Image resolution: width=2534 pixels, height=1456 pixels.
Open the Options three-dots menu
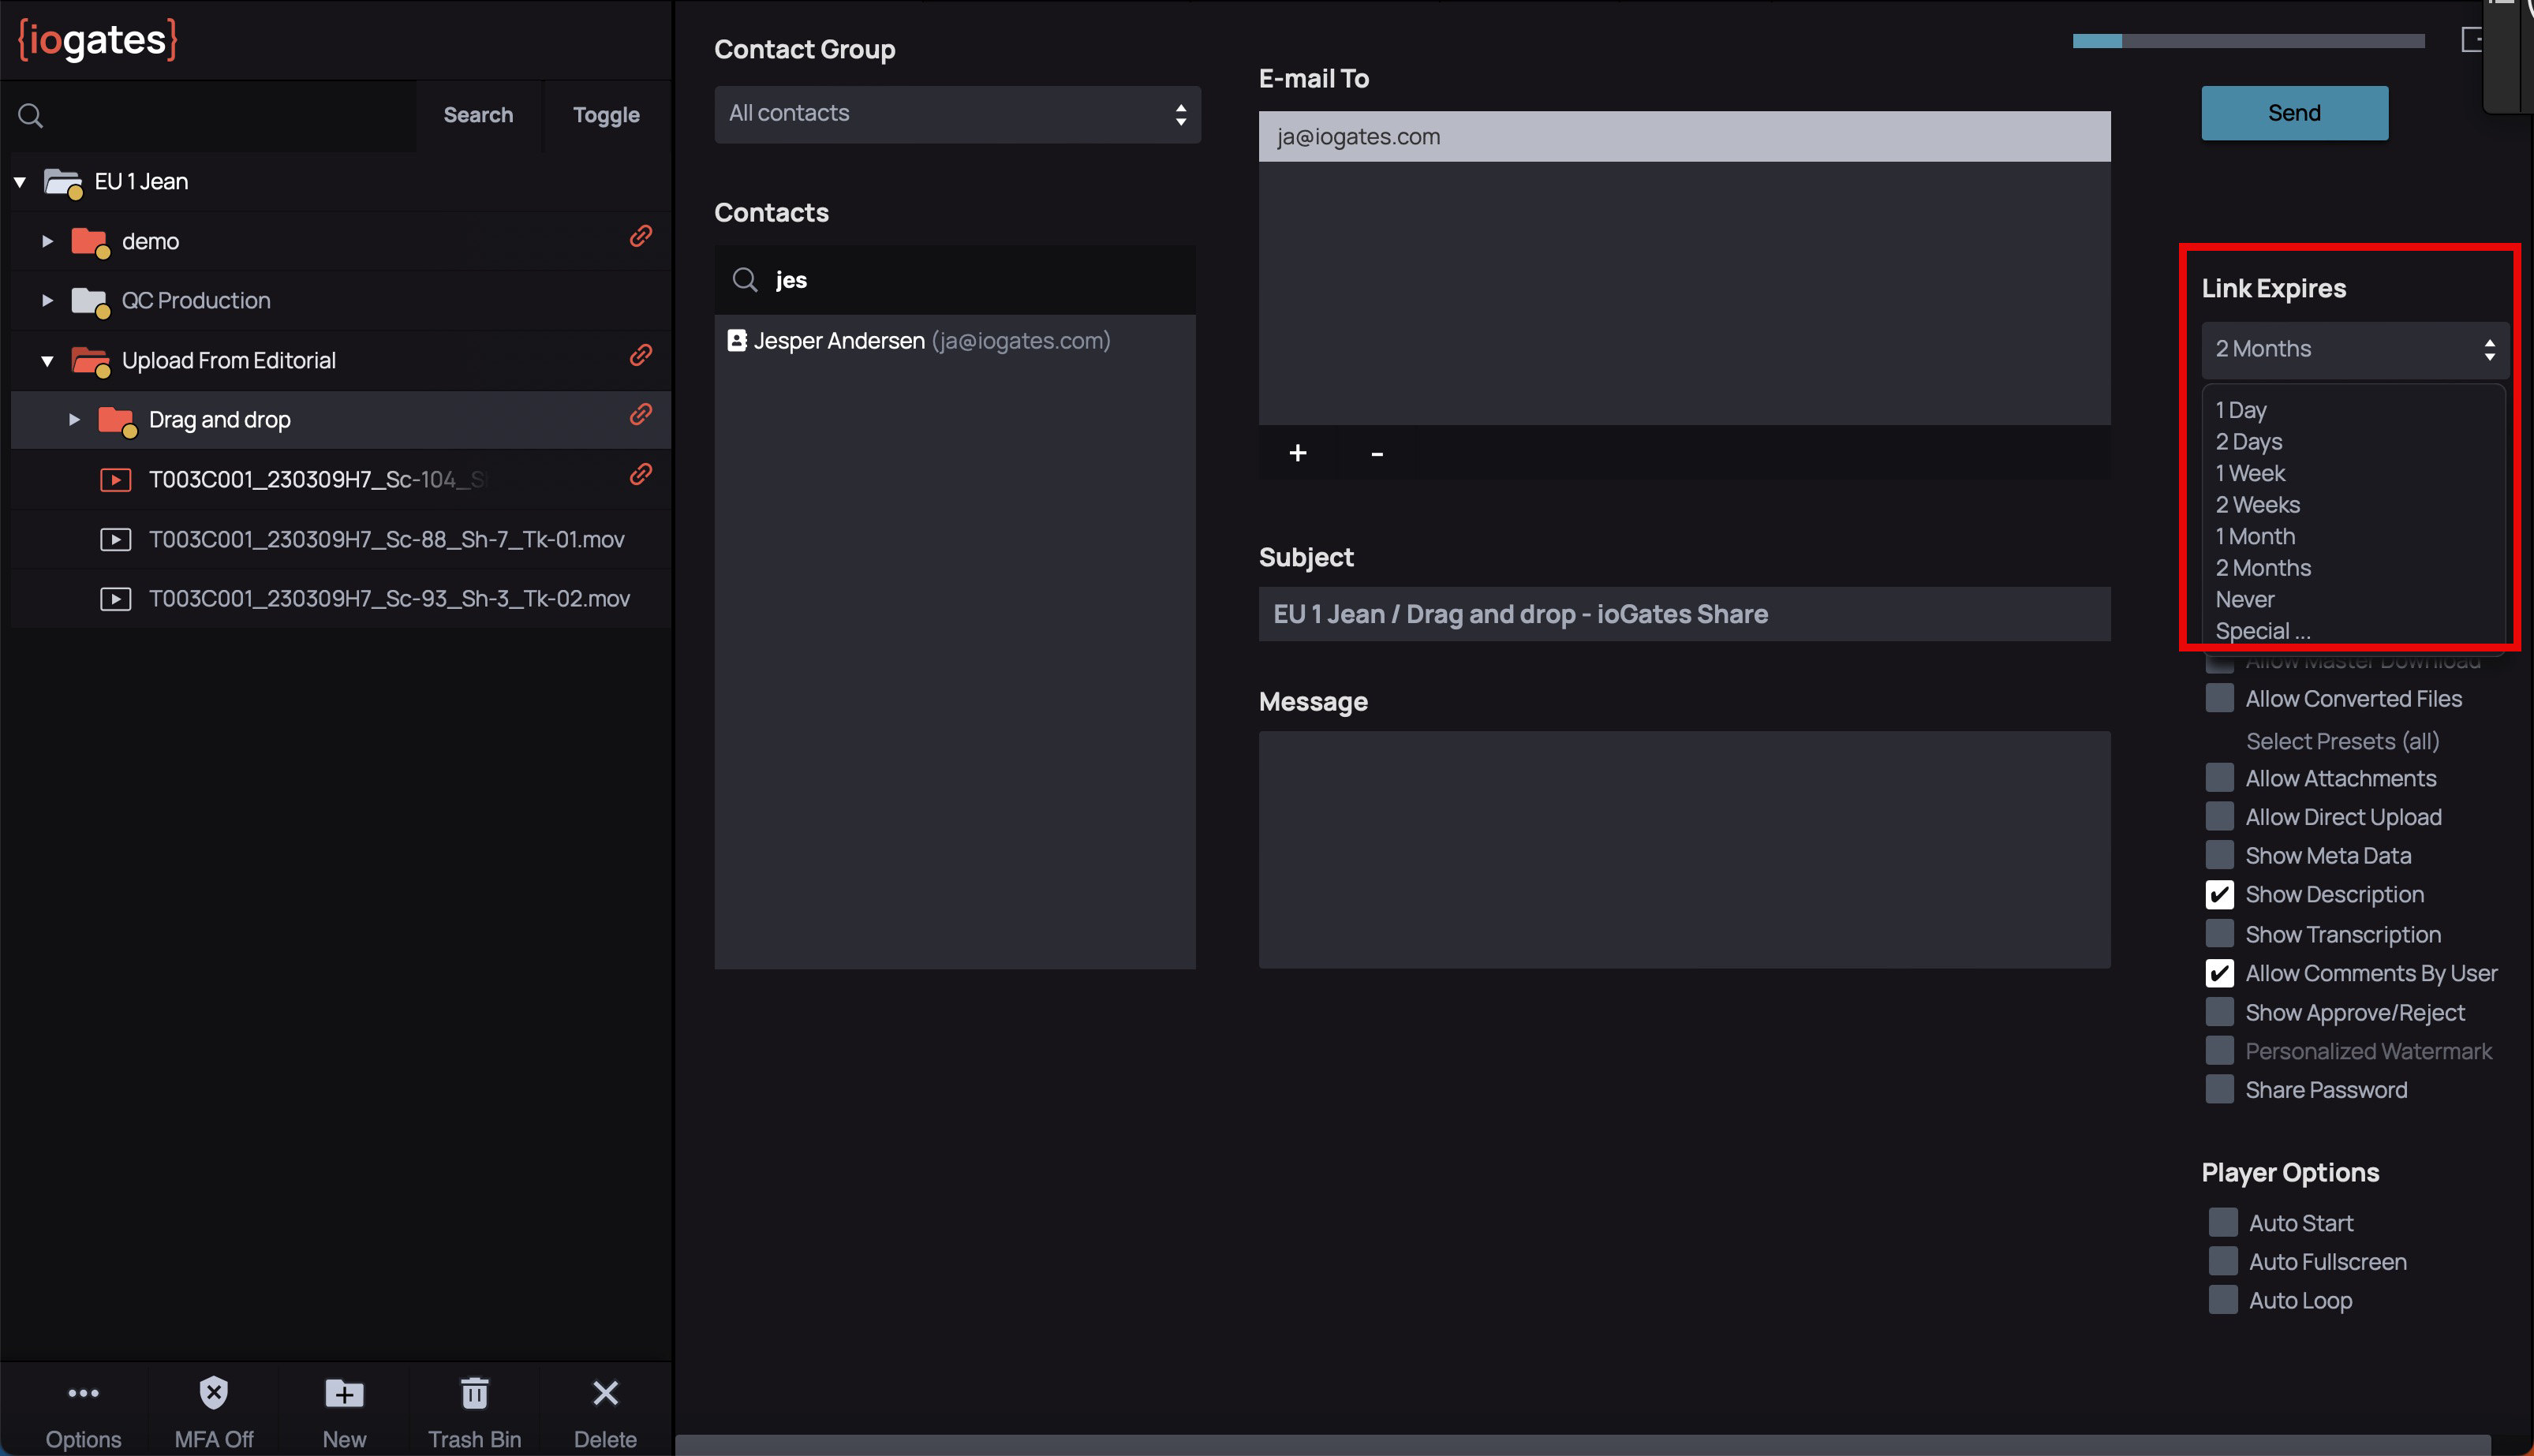(83, 1392)
